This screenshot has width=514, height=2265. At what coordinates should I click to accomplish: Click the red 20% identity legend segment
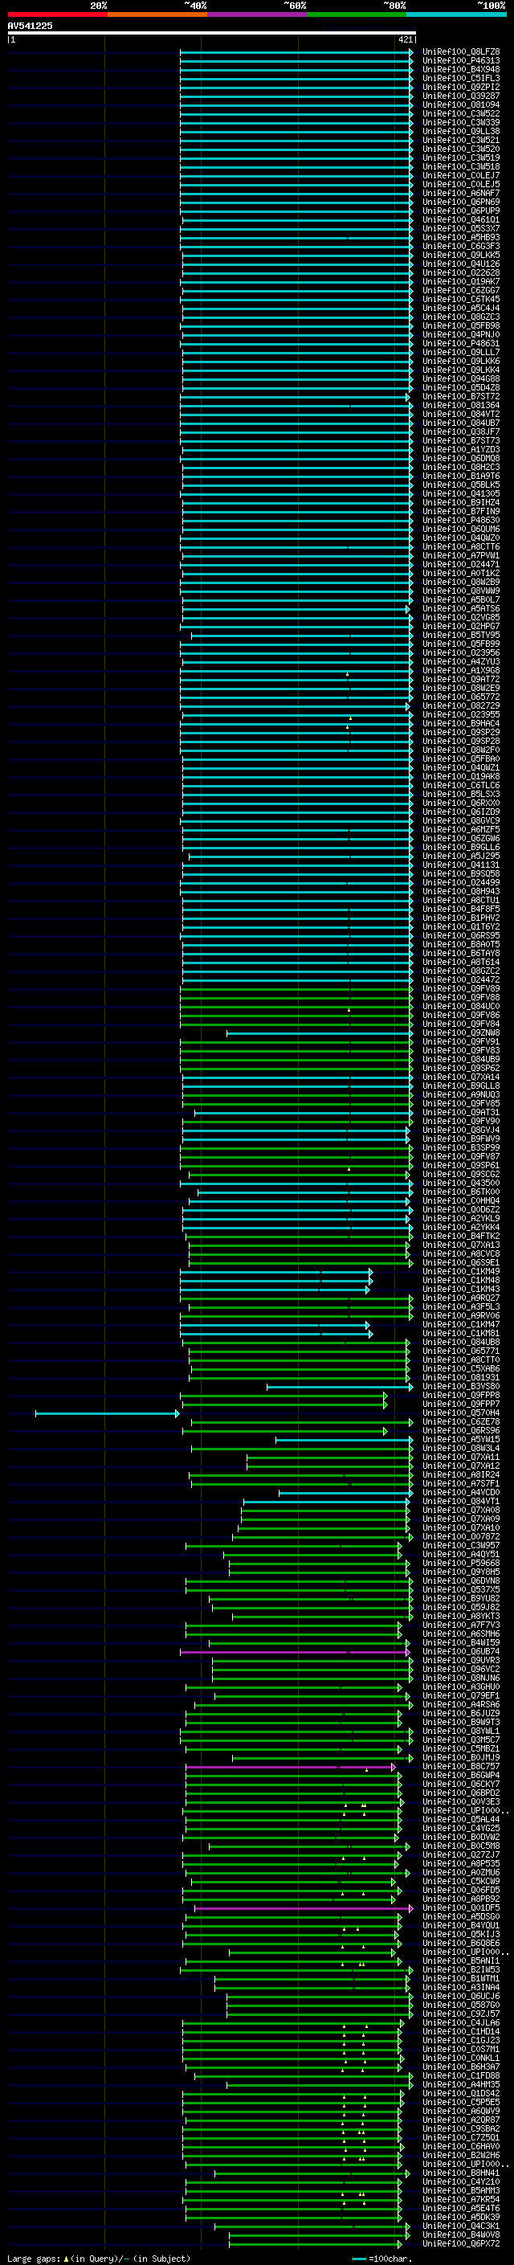tap(57, 14)
